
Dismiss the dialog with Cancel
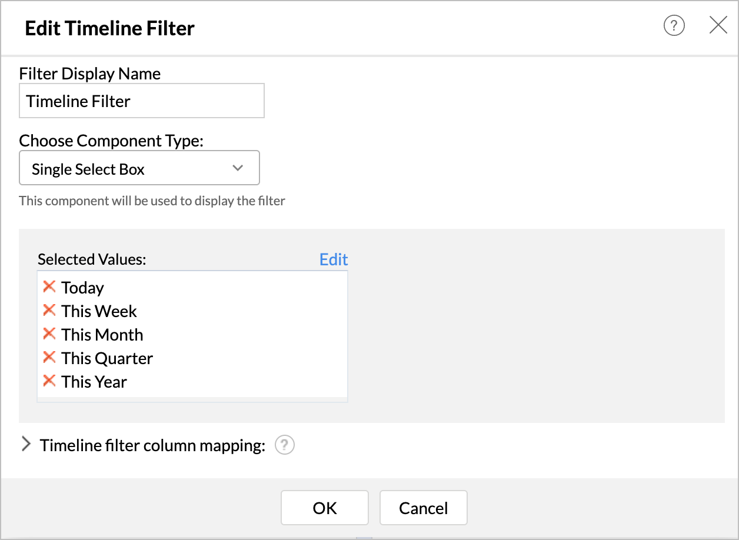pyautogui.click(x=423, y=507)
